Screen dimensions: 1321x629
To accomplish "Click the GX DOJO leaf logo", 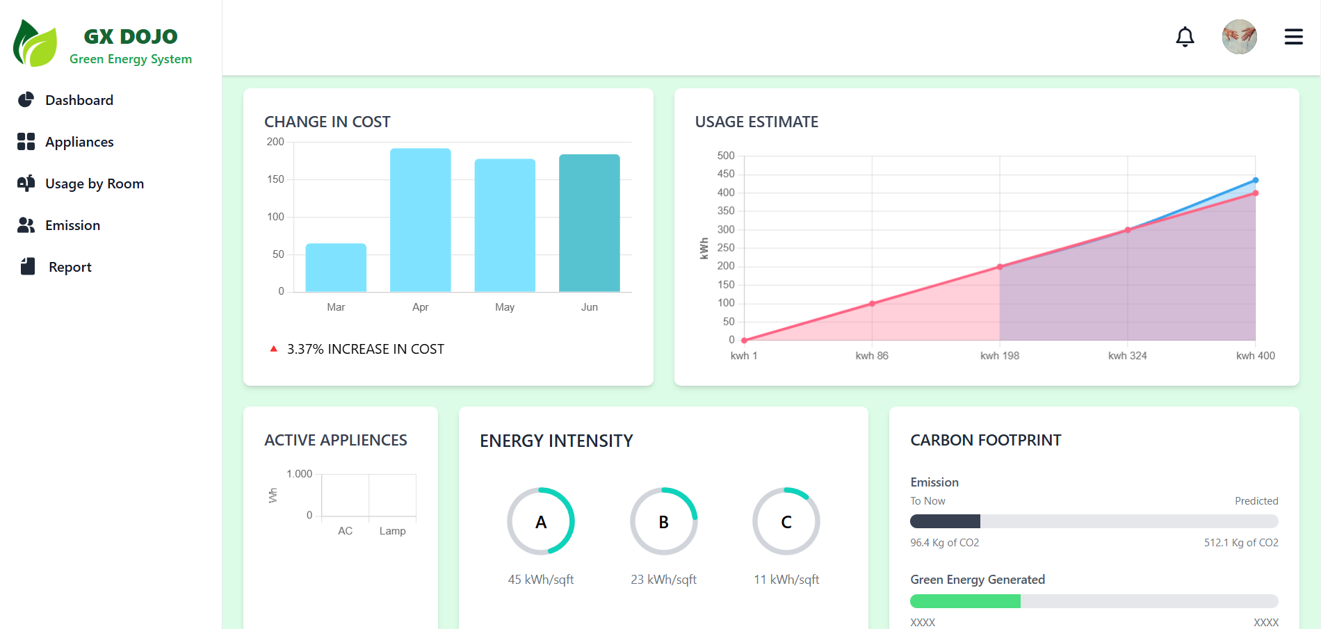I will point(35,44).
